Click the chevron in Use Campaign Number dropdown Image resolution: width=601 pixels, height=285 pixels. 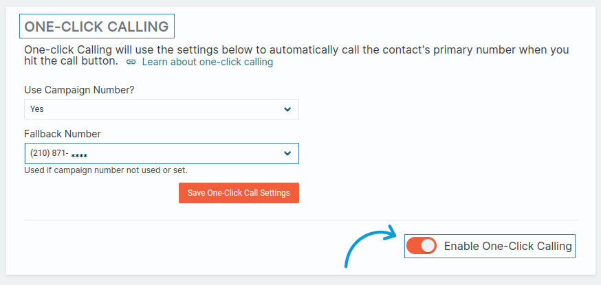tap(287, 109)
